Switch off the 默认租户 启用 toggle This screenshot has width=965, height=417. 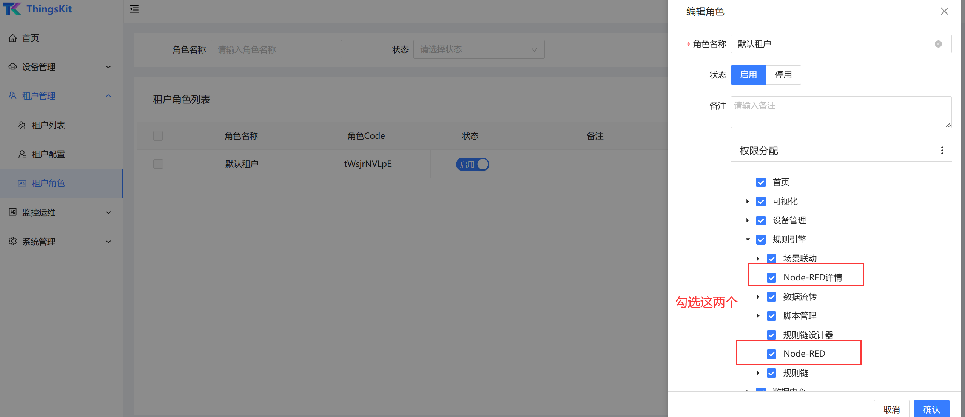472,164
